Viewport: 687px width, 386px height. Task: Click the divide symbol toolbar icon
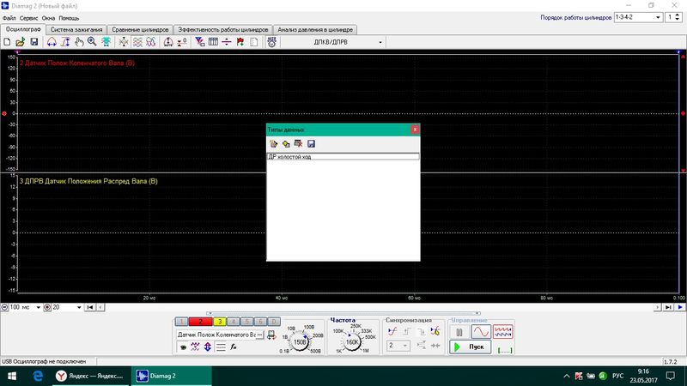click(227, 42)
